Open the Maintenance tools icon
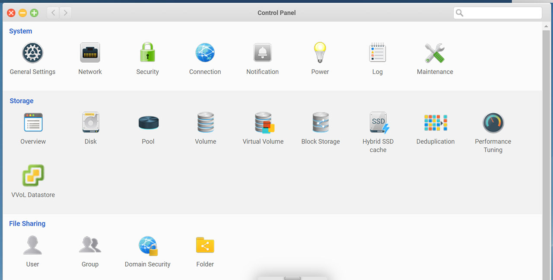Viewport: 553px width, 280px height. click(x=435, y=53)
